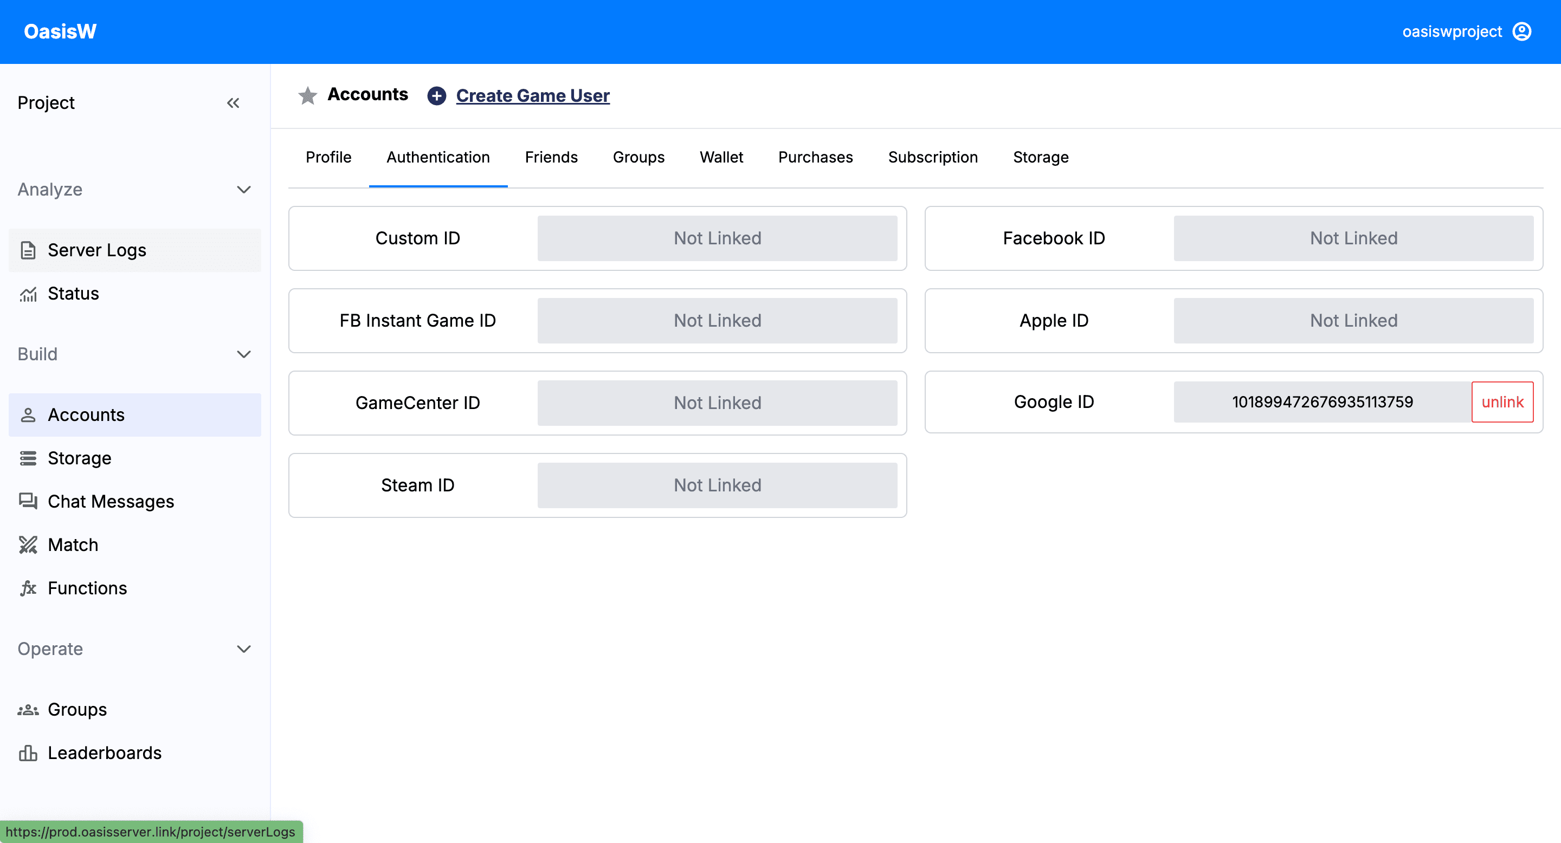Click the Custom ID Not Linked field
The height and width of the screenshot is (843, 1561).
point(718,238)
